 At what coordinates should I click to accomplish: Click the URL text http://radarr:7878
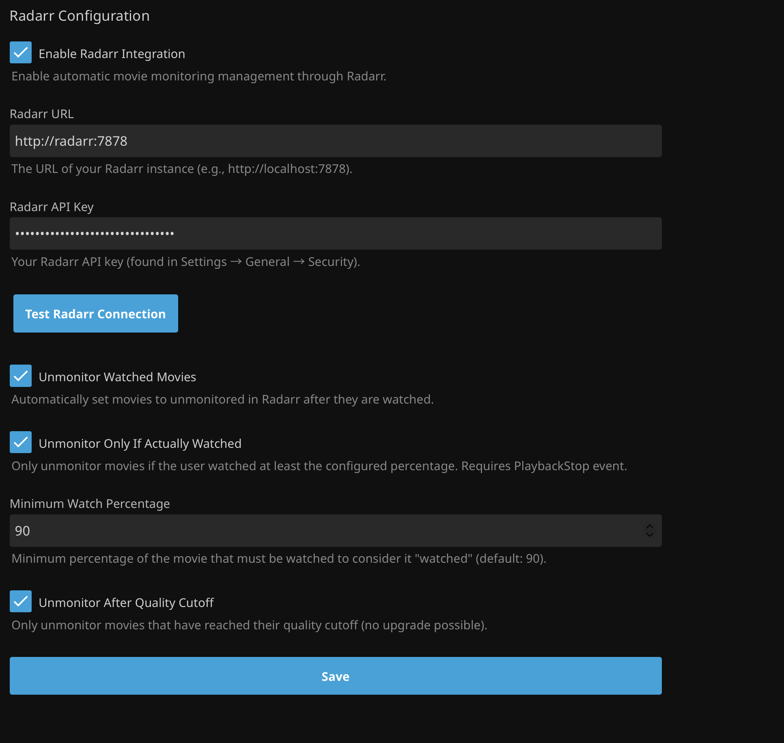pyautogui.click(x=71, y=141)
